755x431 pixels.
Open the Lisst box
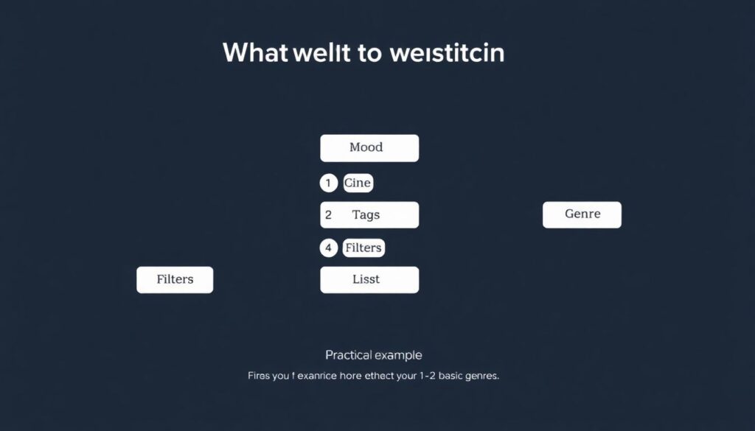click(x=369, y=280)
